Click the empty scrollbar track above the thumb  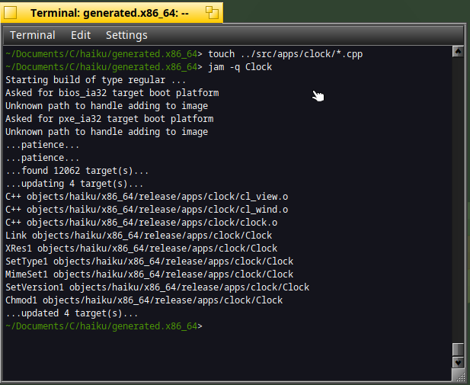pos(458,200)
